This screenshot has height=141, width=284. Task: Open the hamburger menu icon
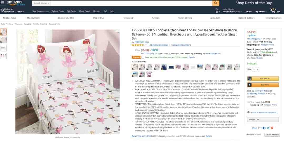3,3
